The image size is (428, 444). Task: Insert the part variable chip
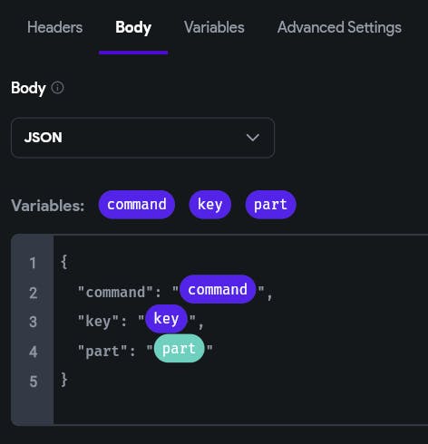coord(270,205)
